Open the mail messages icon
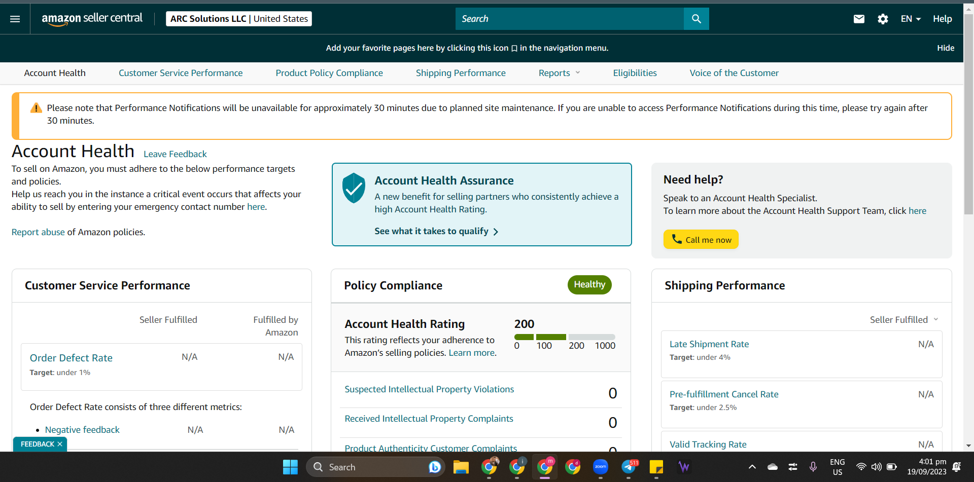The height and width of the screenshot is (482, 974). coord(859,19)
